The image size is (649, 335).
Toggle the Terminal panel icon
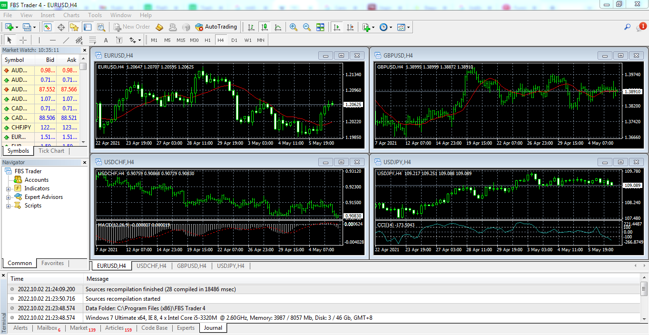point(88,27)
